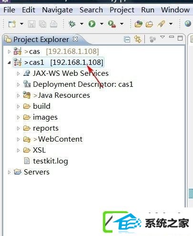Select the Project Explorer tab
193x236 pixels.
41,40
